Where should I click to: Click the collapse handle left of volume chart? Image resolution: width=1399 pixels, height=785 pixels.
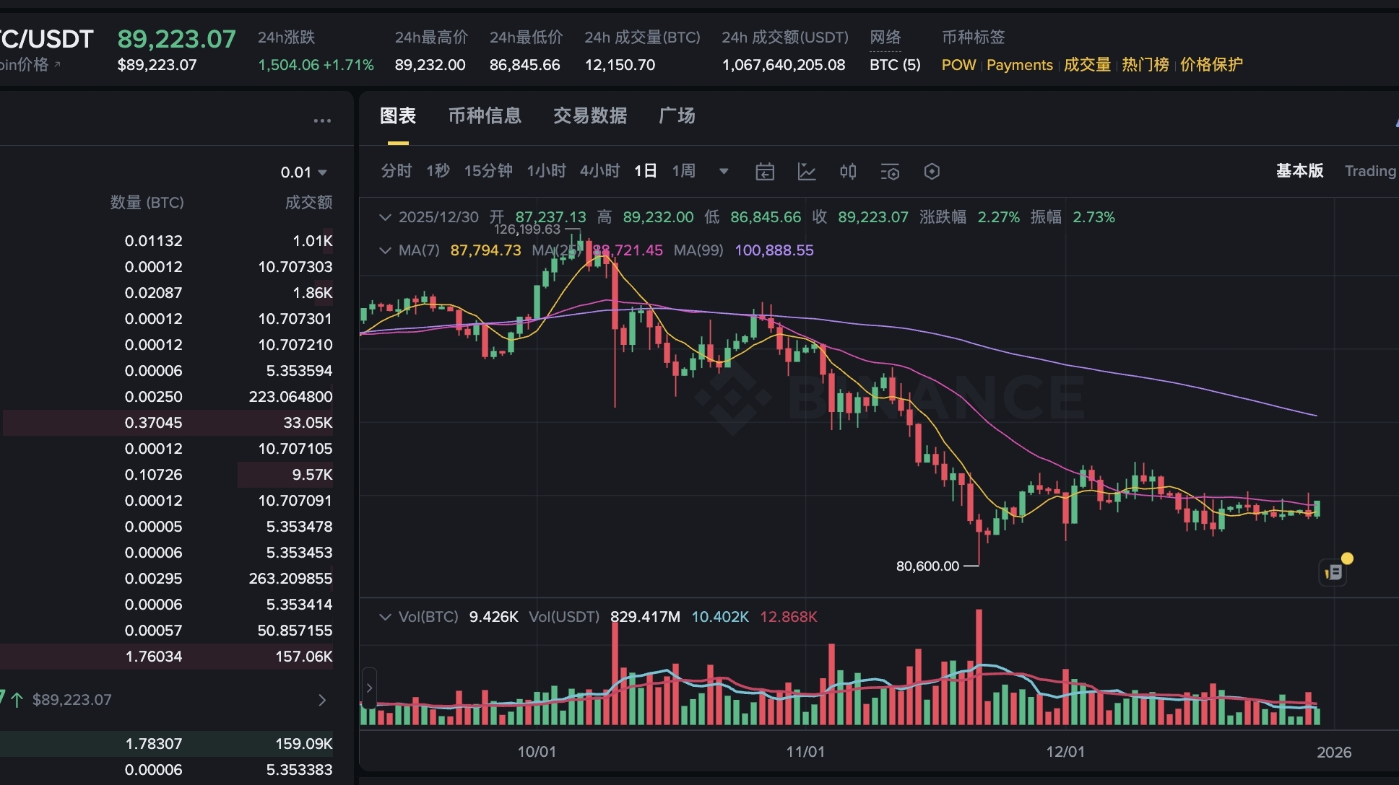click(x=369, y=688)
